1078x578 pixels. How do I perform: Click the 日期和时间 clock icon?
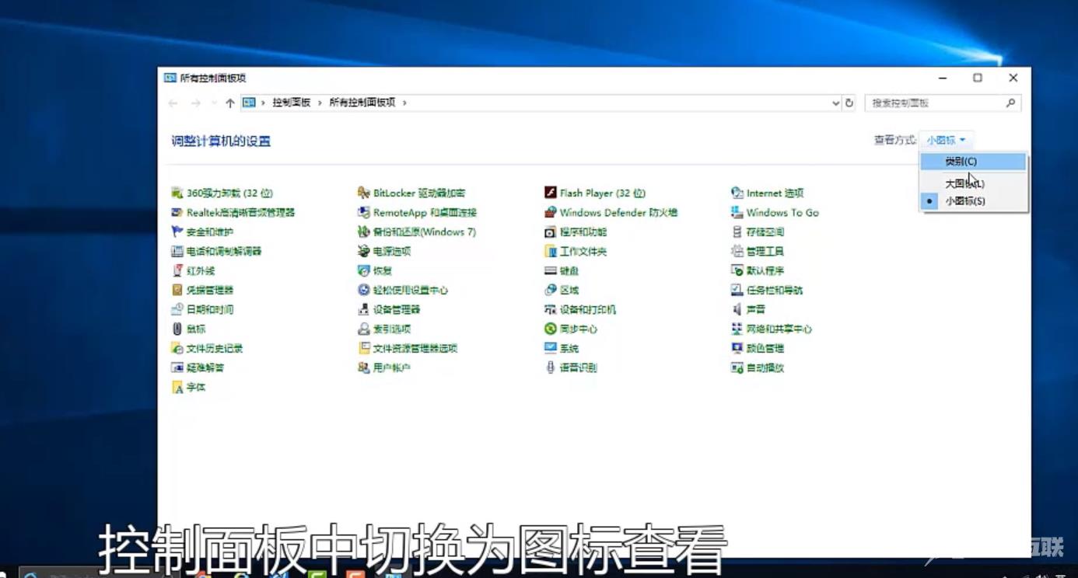click(x=177, y=309)
